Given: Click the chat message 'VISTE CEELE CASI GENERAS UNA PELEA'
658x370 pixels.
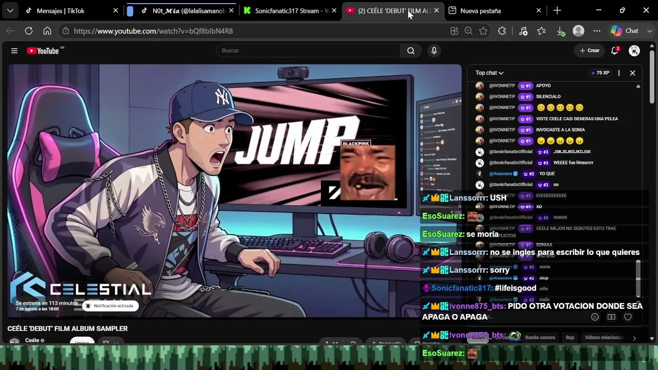Looking at the screenshot, I should coord(577,119).
